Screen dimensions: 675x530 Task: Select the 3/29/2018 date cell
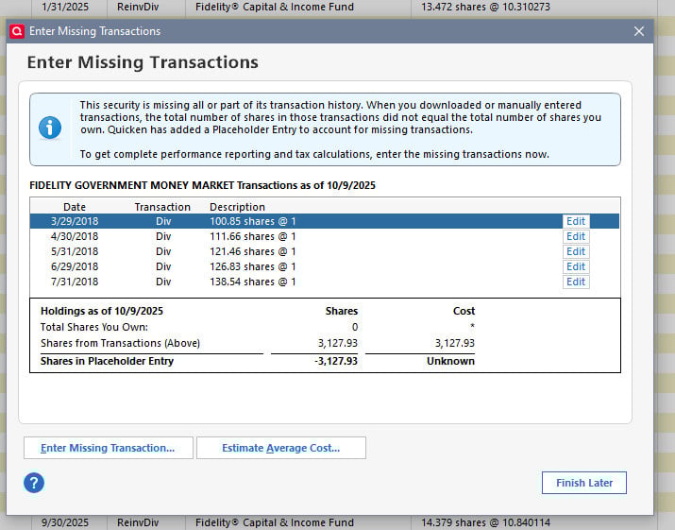(x=75, y=221)
